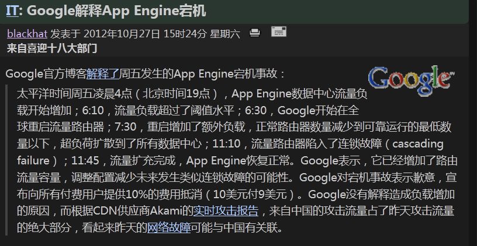Viewport: 477px width, 246px height.
Task: Click the text Akami in the article
Action: [x=167, y=210]
